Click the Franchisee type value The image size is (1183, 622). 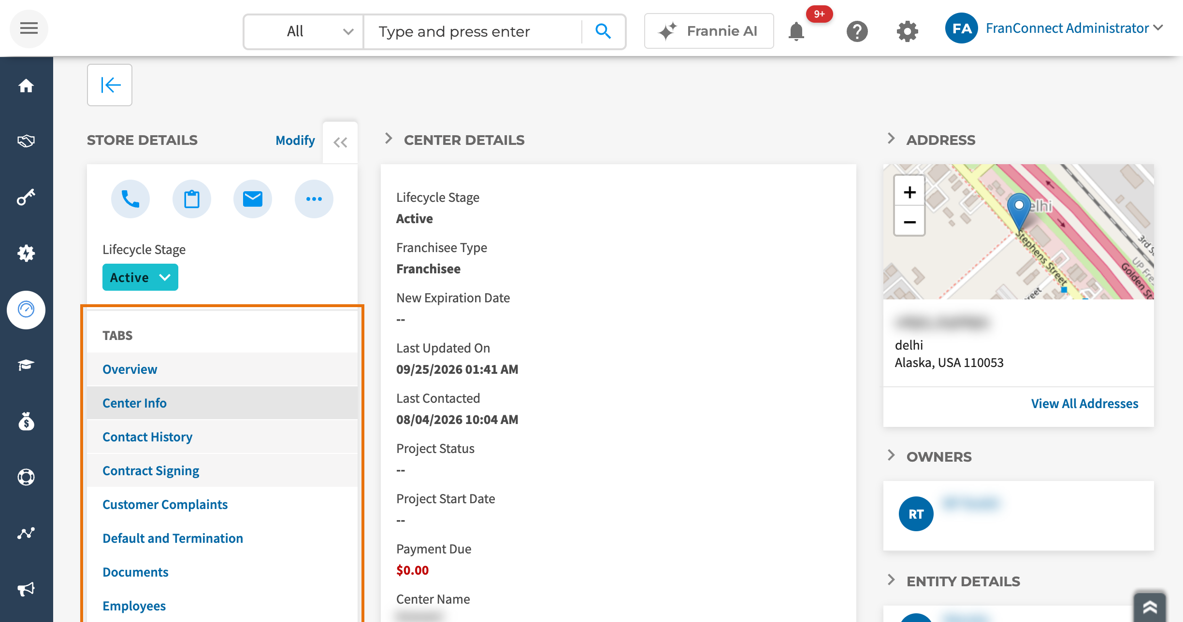click(428, 269)
